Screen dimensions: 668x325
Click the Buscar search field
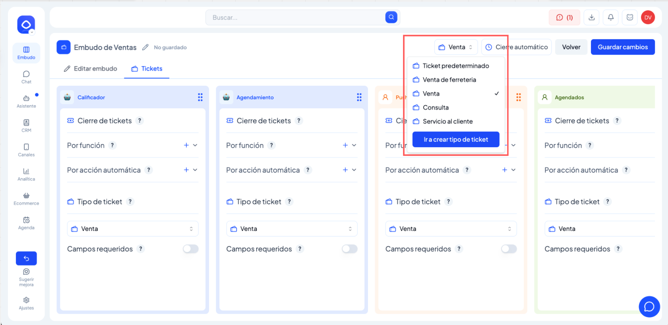pyautogui.click(x=296, y=17)
